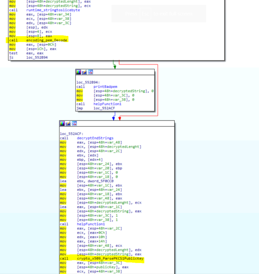Screen dimensions: 259x274
Task: Click the mov ecx, [eax+0Ch] instruction
Action: click(83, 233)
